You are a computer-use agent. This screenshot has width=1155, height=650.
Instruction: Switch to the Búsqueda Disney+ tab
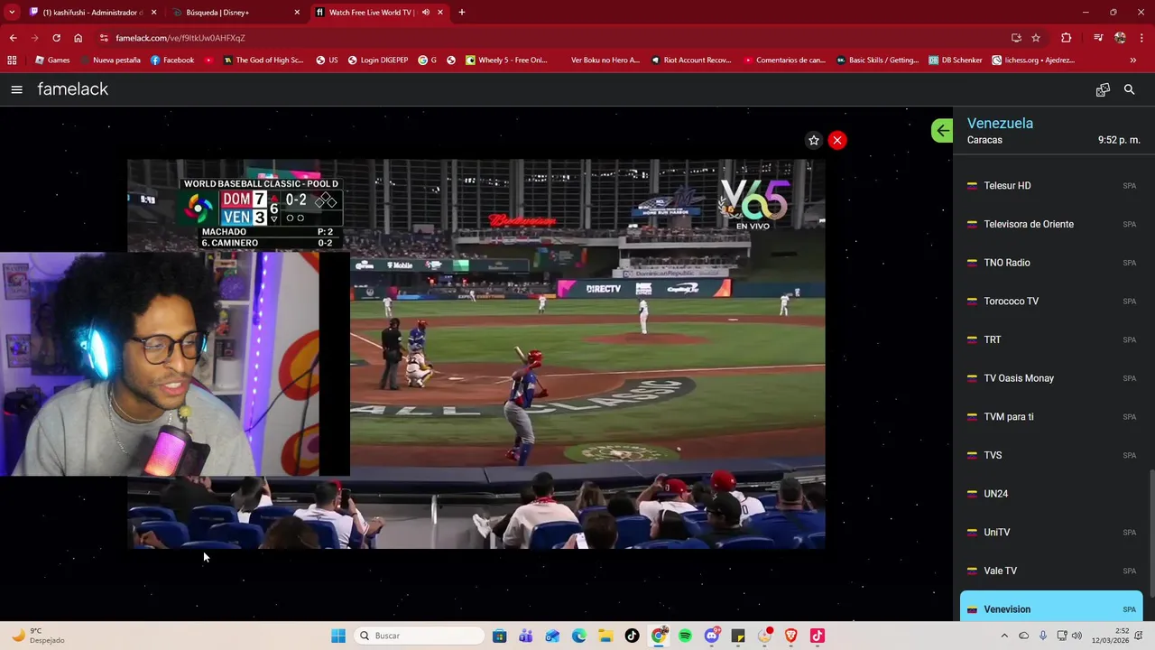tap(236, 13)
